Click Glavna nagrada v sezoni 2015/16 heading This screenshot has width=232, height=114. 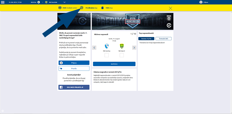(108, 72)
